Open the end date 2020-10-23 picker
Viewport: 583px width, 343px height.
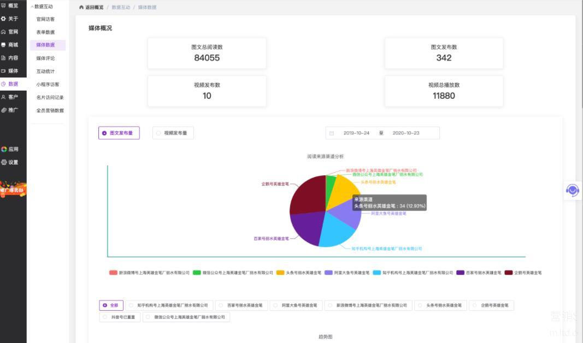click(x=405, y=133)
